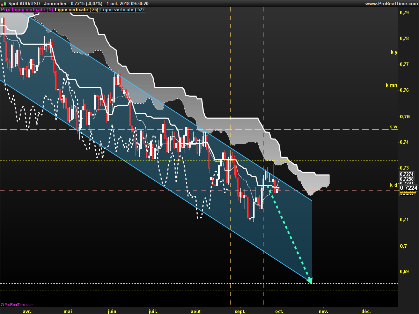Click the 1 oct. 2018 09:30:20 timestamp
This screenshot has height=314, width=419.
tap(127, 3)
